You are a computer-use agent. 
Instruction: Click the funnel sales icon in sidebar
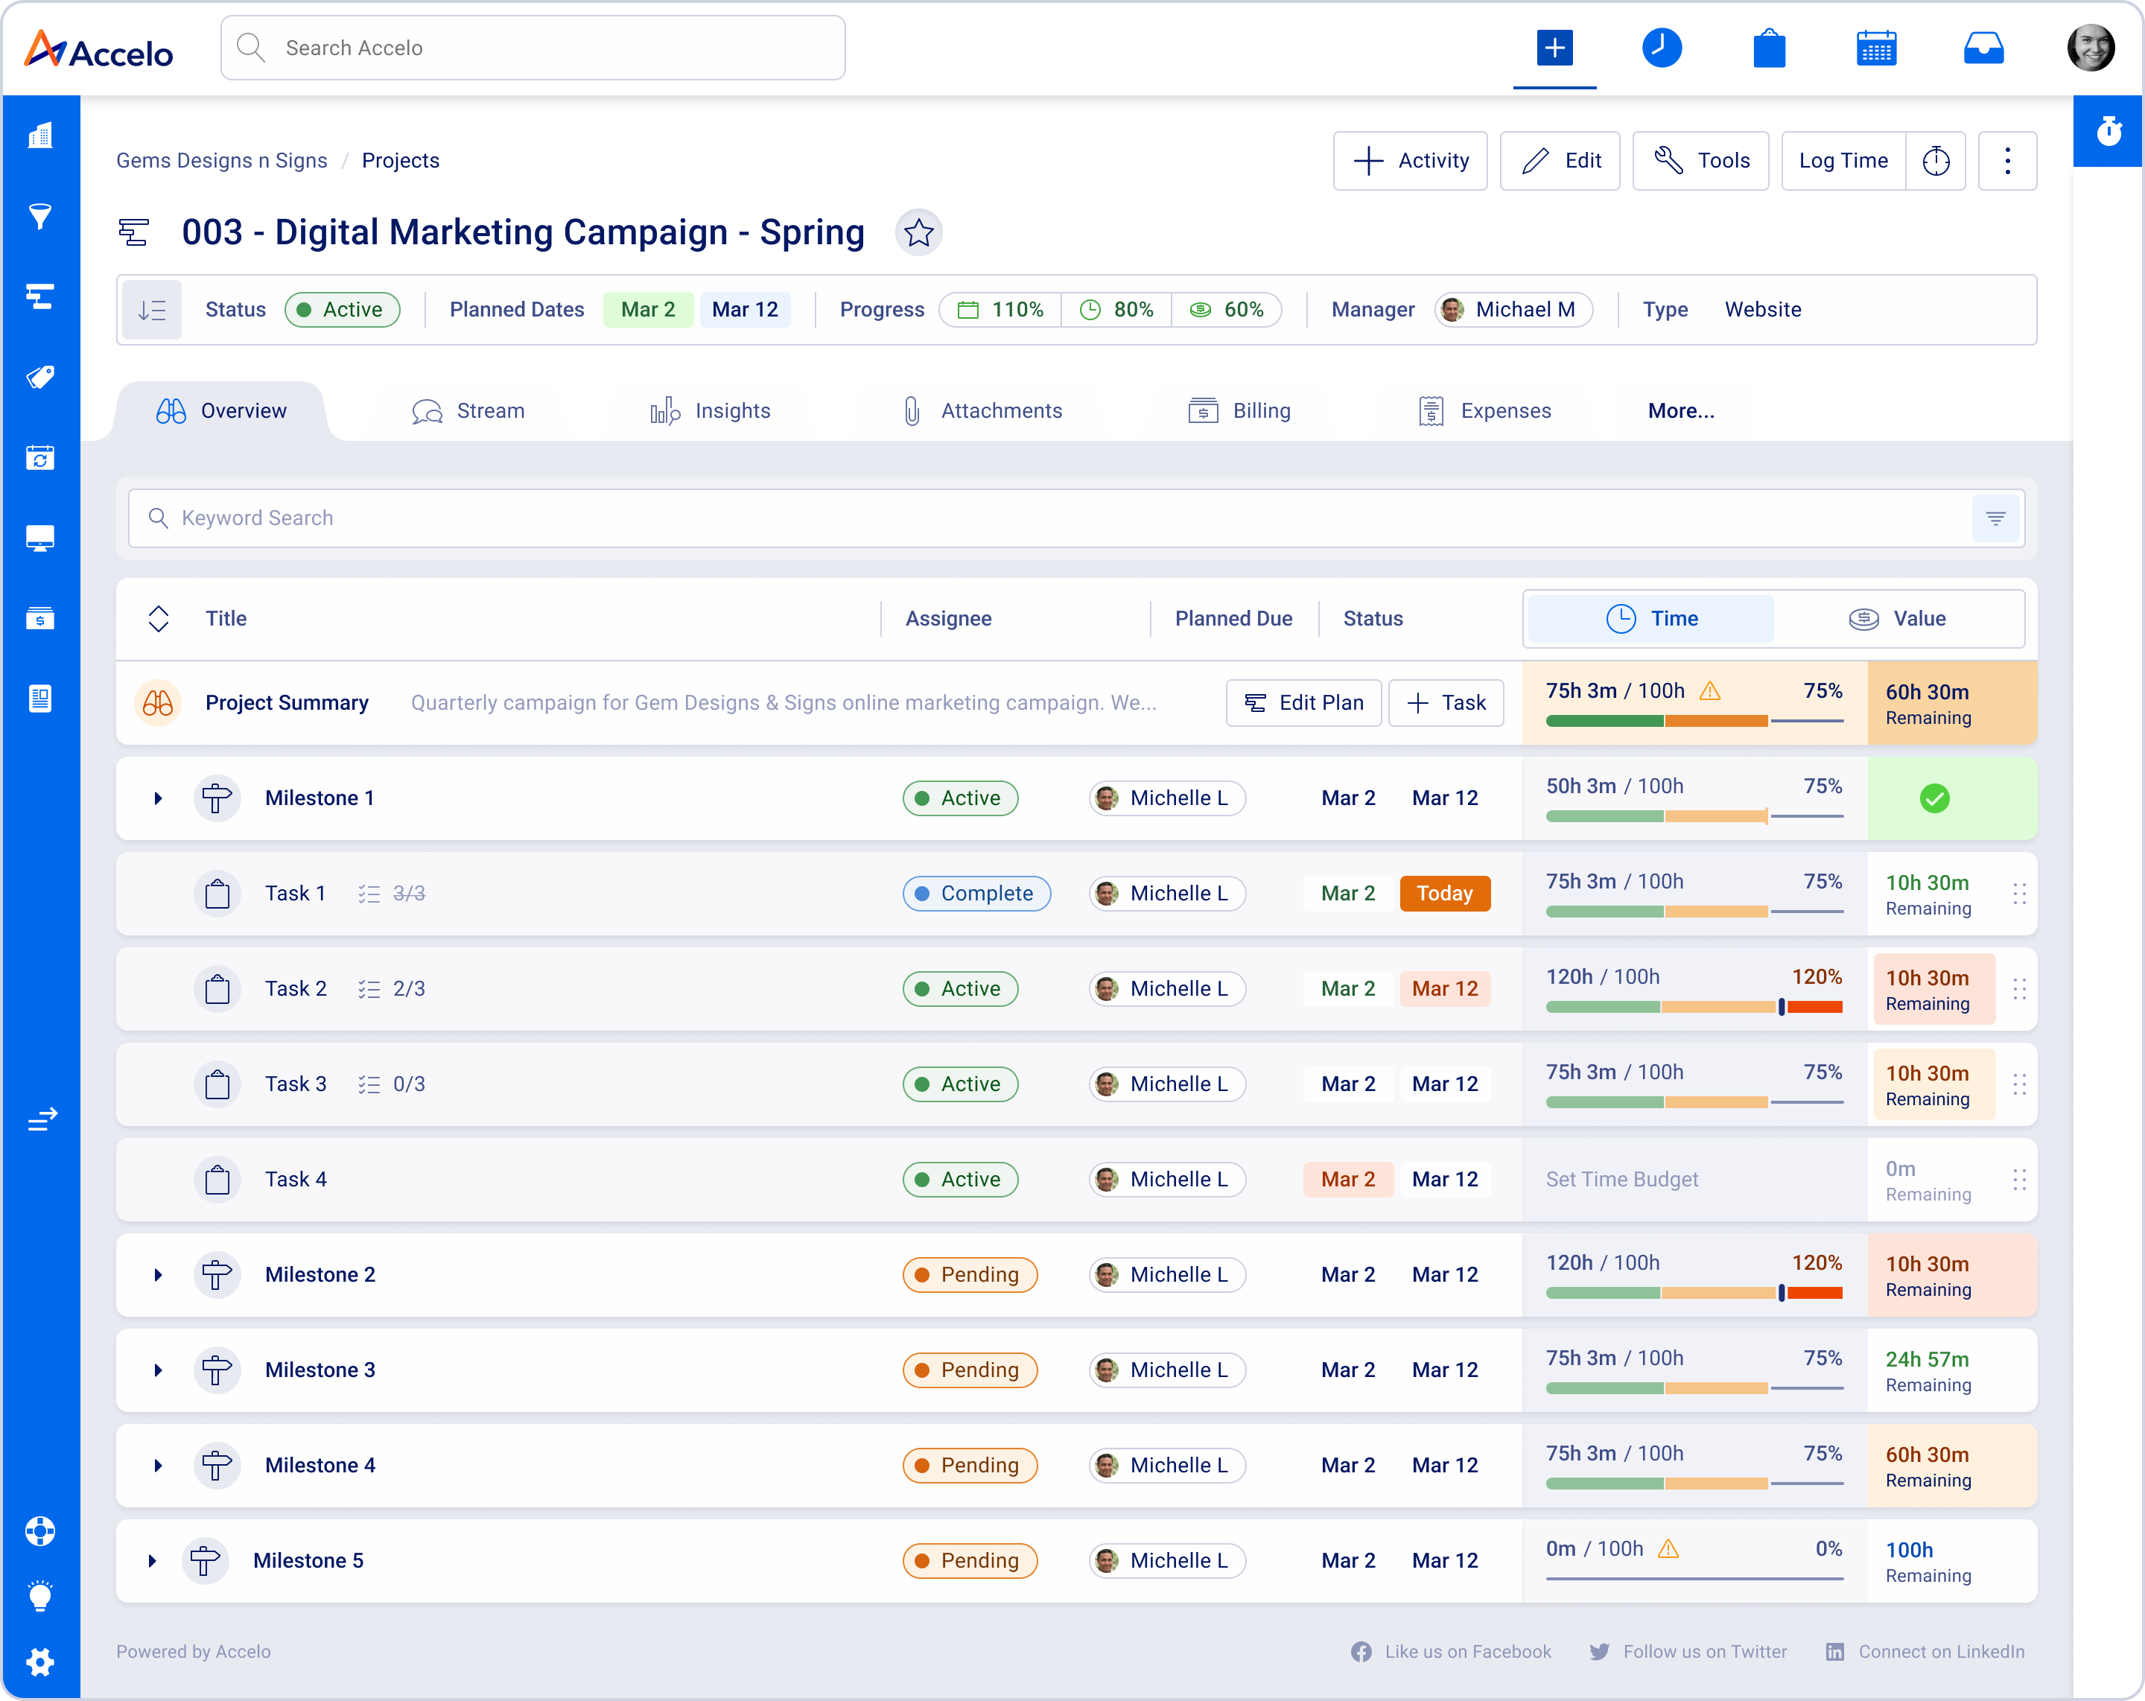pos(39,216)
